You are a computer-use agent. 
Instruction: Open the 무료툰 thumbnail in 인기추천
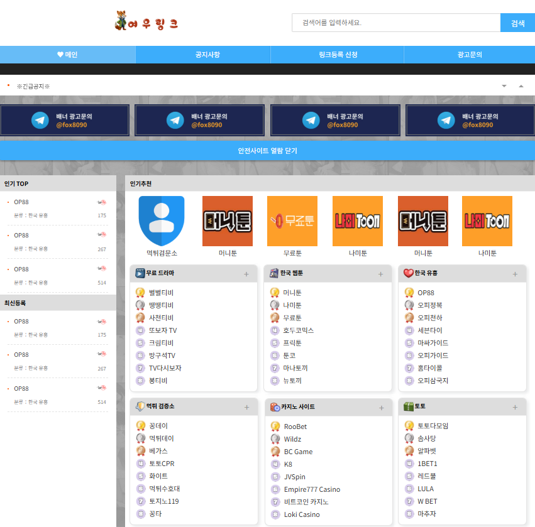point(292,221)
